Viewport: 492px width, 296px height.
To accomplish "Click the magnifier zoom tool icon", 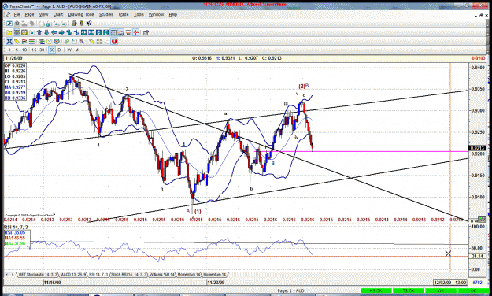I will coord(82,41).
